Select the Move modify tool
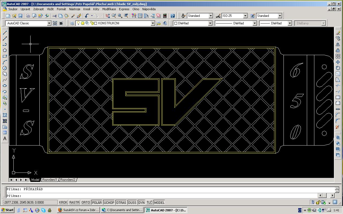 [338, 62]
